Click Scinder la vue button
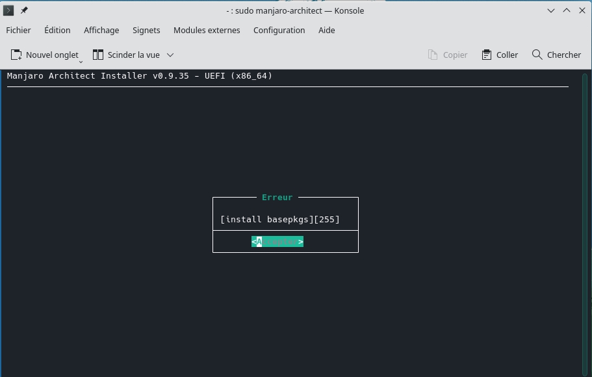 [x=126, y=55]
